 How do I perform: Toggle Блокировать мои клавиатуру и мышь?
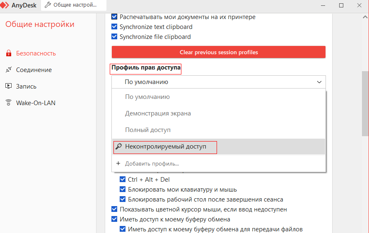123,190
